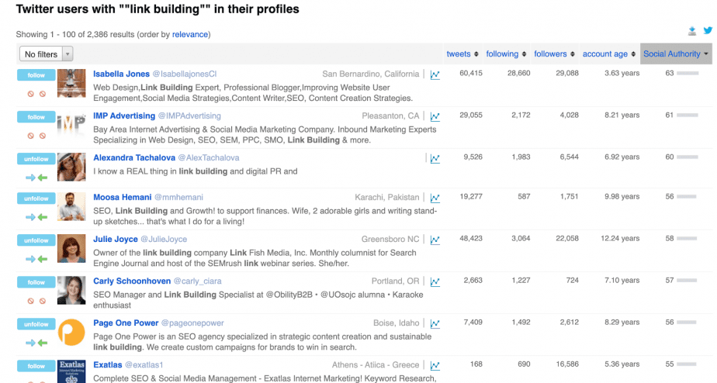Click the blue right arrow in Julie Joyce's row
The width and height of the screenshot is (717, 383).
click(x=30, y=259)
